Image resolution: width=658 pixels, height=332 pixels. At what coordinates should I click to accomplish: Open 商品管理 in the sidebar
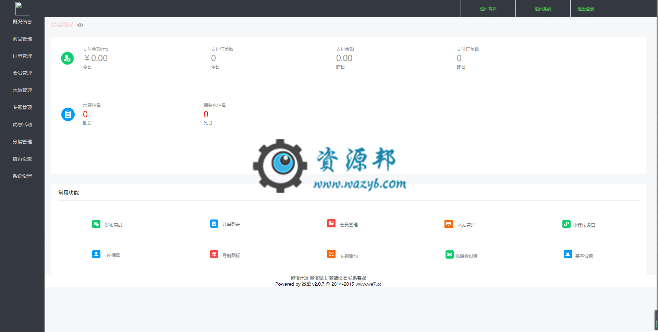click(x=22, y=39)
